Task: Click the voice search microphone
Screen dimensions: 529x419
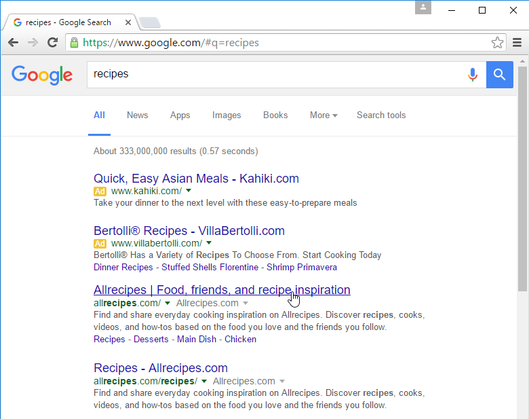Action: click(x=473, y=74)
